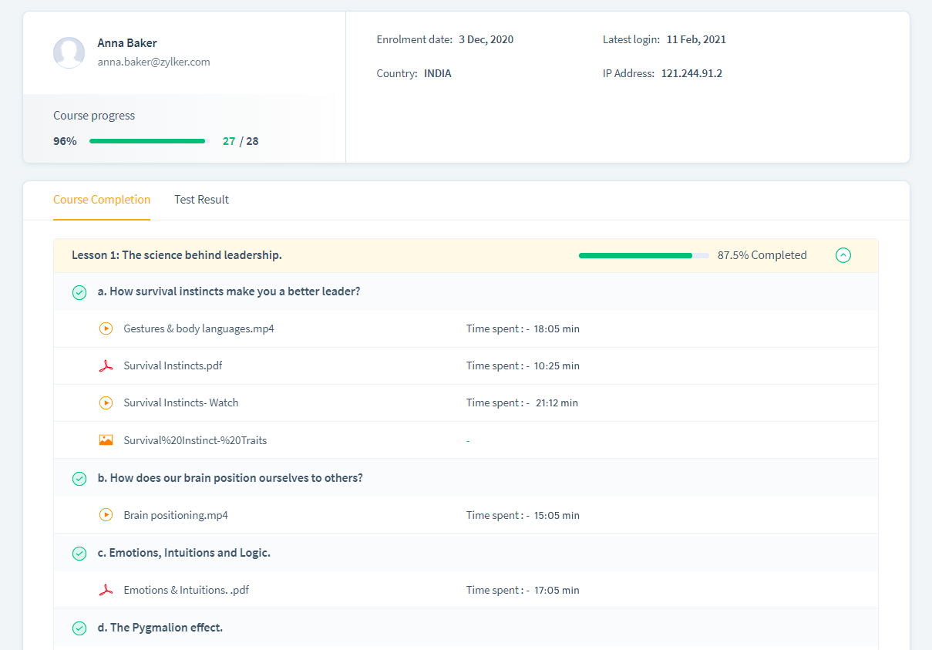Open Gestures & body languages.mp4
Screen dimensions: 932x650
click(x=199, y=328)
